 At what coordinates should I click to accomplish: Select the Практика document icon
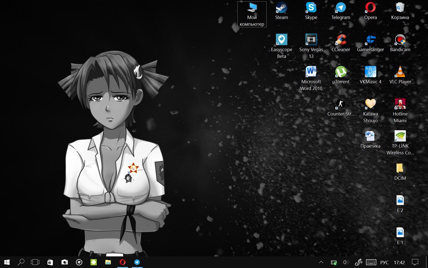(370, 140)
